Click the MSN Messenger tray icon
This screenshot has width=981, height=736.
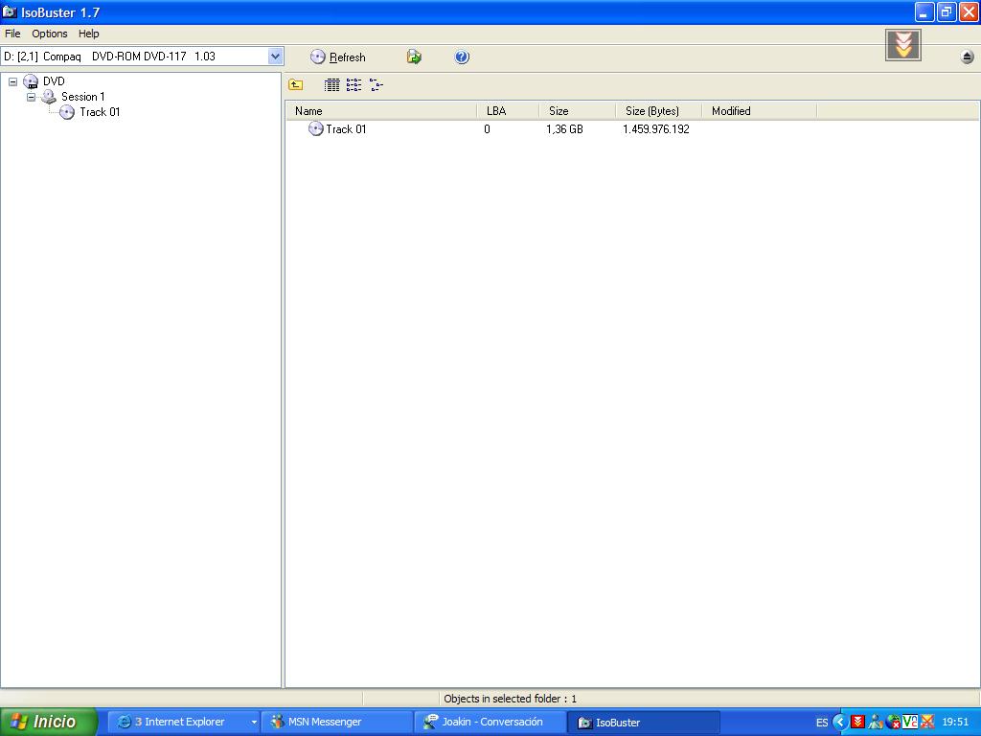click(x=876, y=723)
